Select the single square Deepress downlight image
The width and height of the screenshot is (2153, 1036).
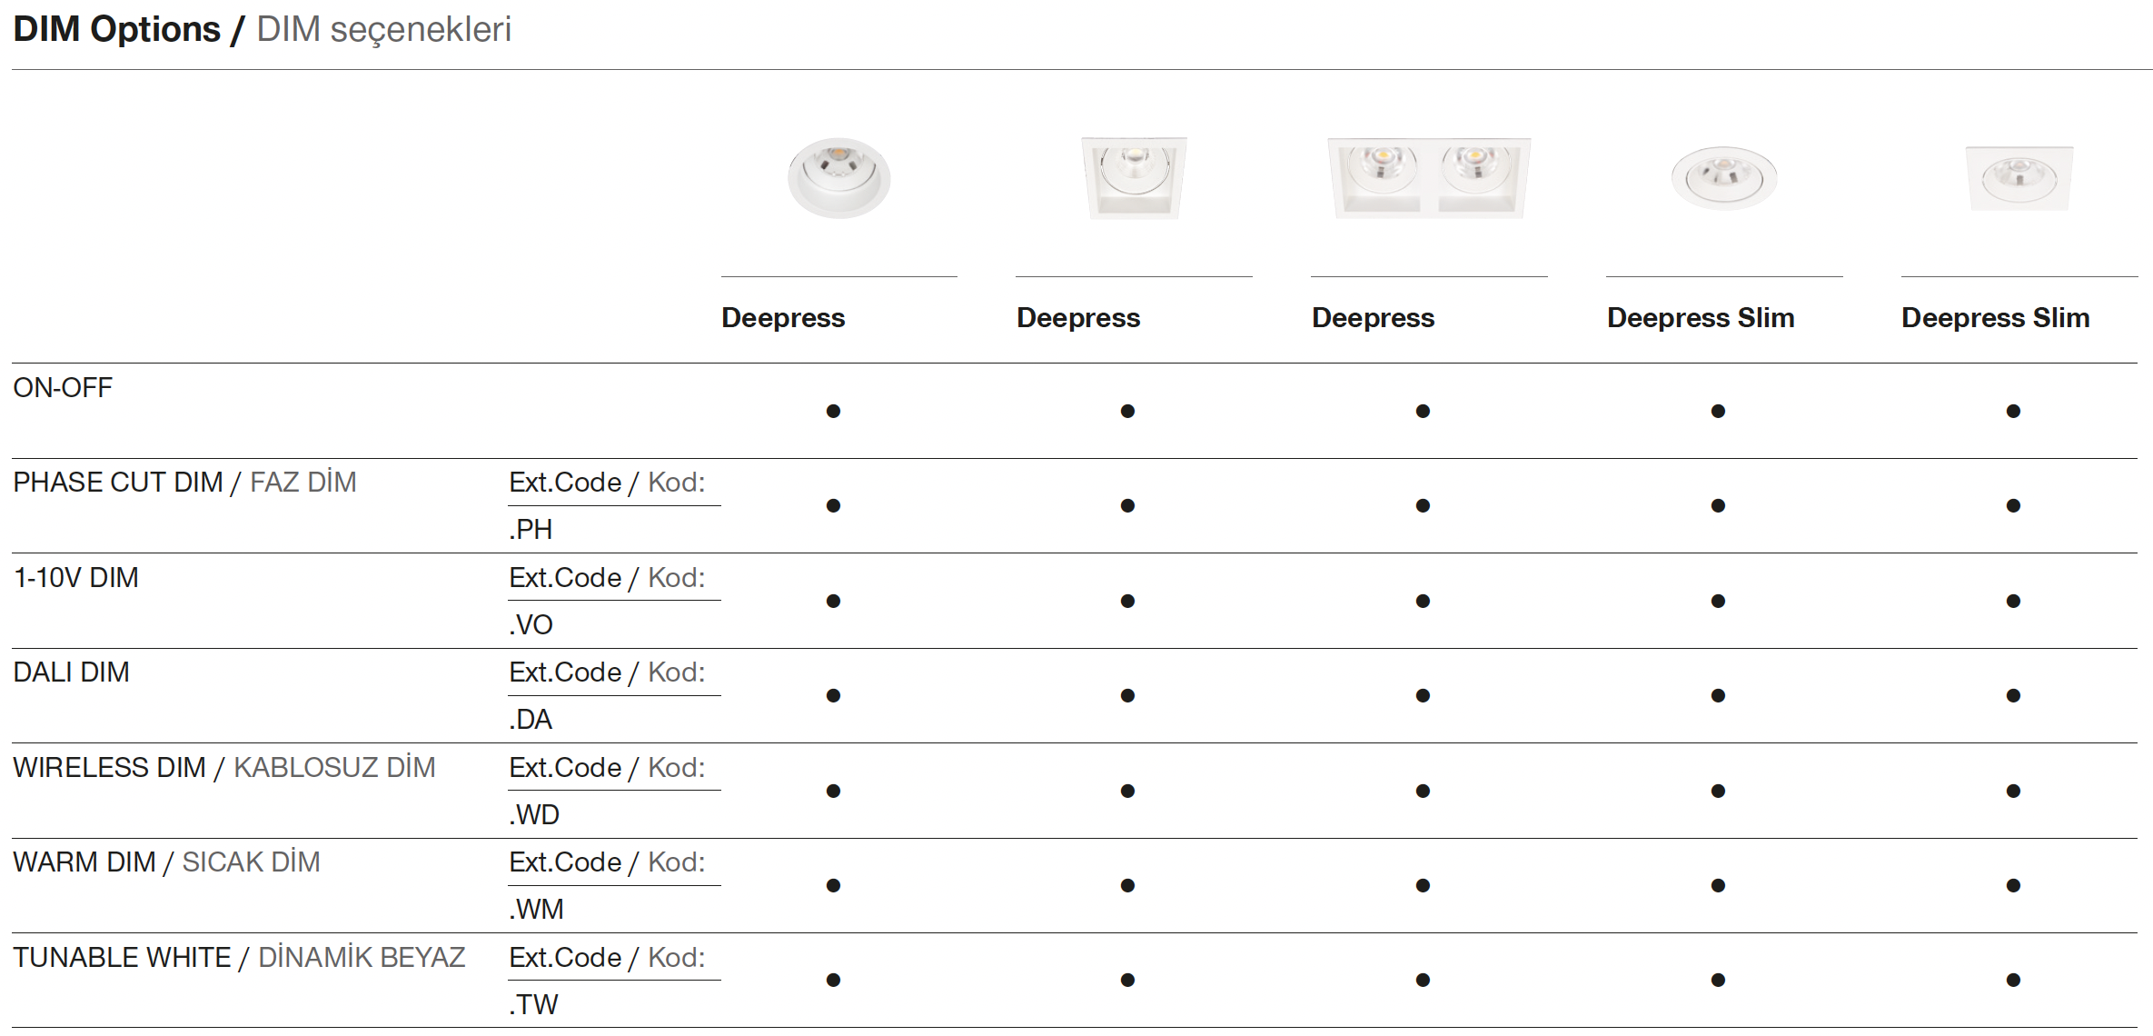coord(1134,177)
